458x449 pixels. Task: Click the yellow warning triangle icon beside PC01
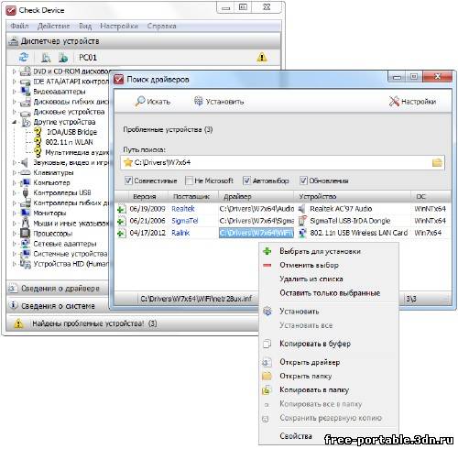262,57
